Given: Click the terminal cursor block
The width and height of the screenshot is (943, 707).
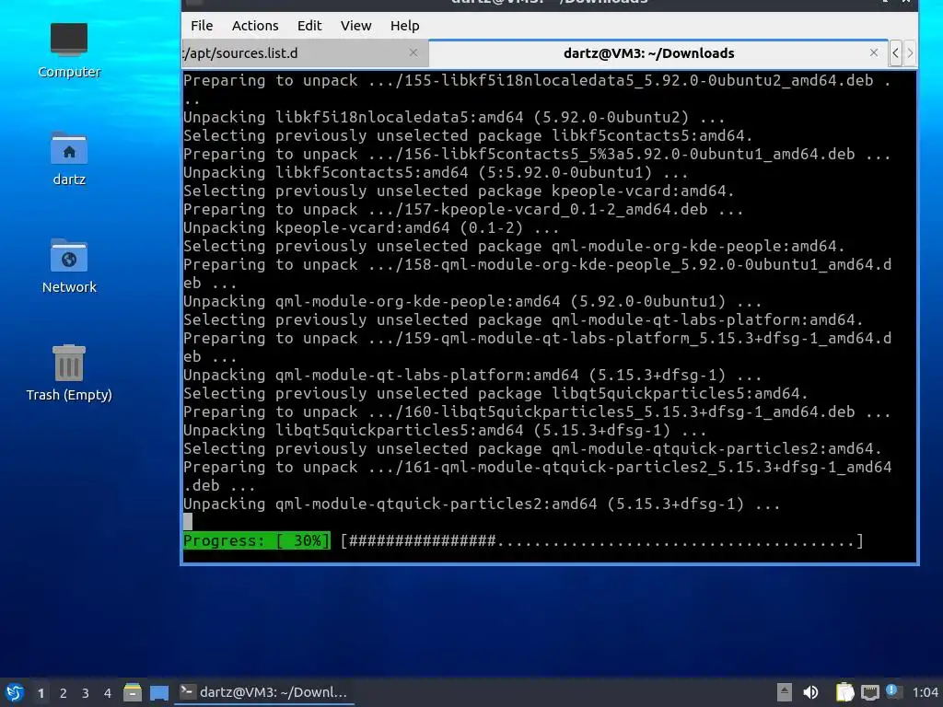Looking at the screenshot, I should pyautogui.click(x=188, y=522).
